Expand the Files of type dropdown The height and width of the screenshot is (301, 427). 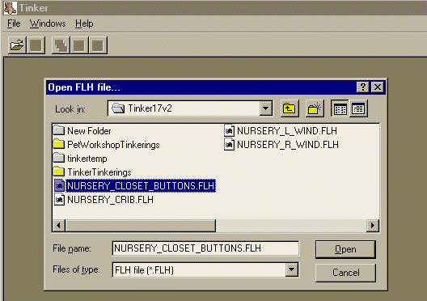pyautogui.click(x=292, y=270)
